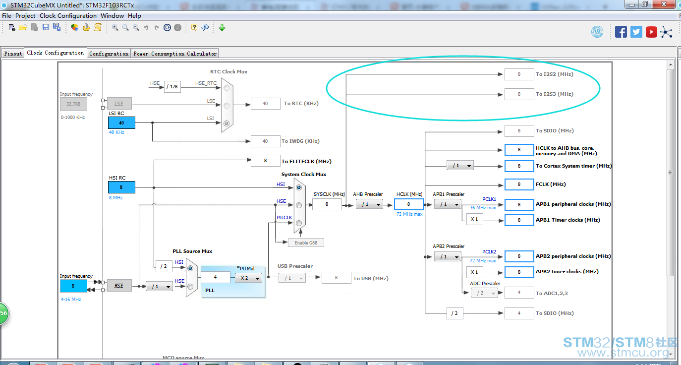Zoom out of the clock diagram
Viewport: 681px width, 365px height.
(x=136, y=28)
